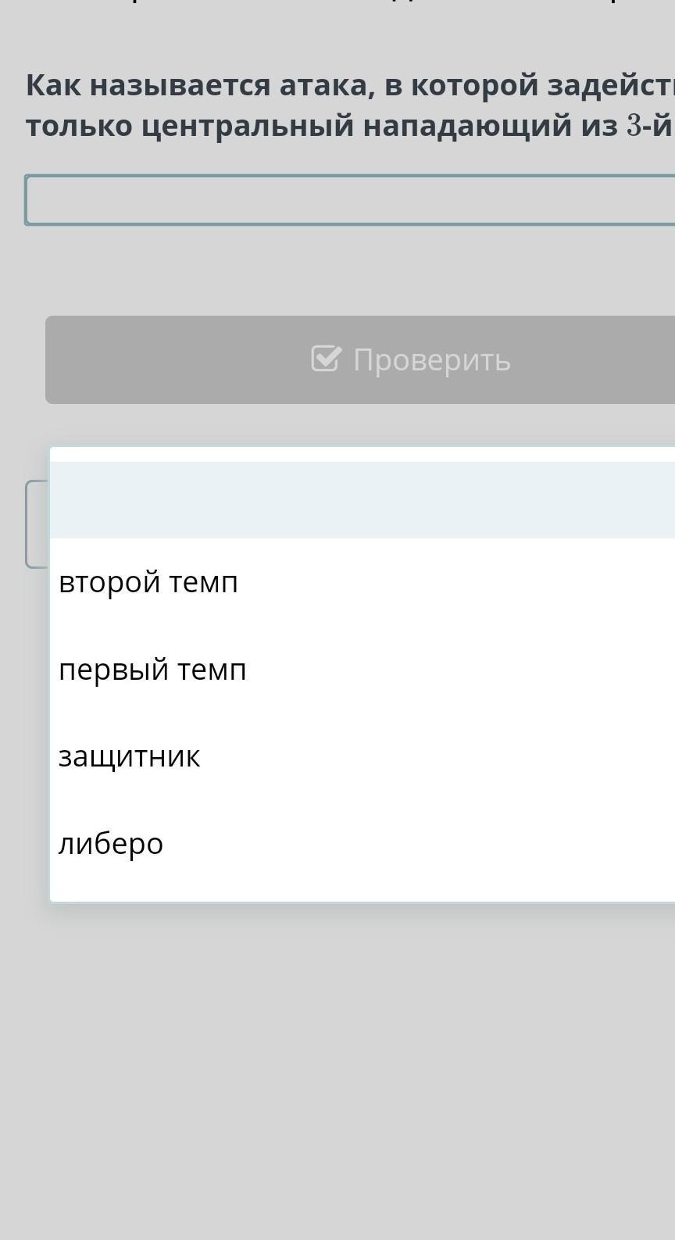Click on the word "защитник"

tap(130, 757)
